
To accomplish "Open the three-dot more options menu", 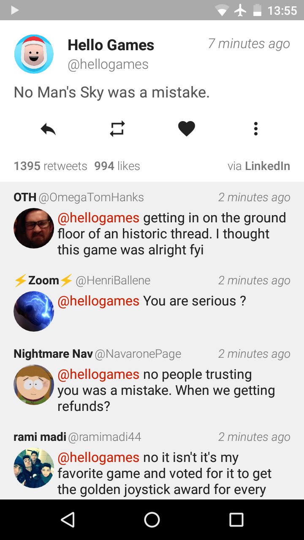I will 255,129.
